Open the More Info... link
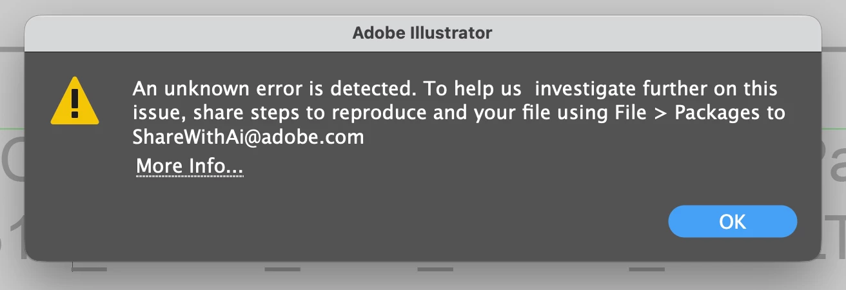This screenshot has width=846, height=290. click(190, 167)
